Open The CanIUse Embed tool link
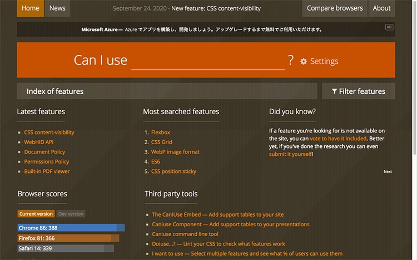Viewport: 417px width, 260px height. point(218,215)
